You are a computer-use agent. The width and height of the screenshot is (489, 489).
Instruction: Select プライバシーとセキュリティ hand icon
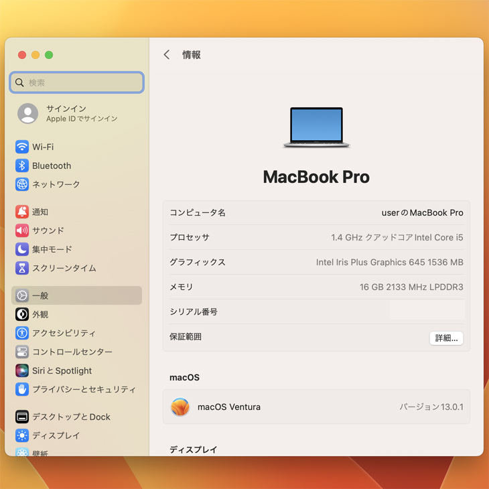(x=22, y=389)
